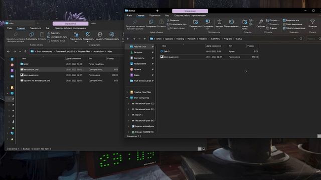Click the Delete icon in video window ribbon
This screenshot has width=321, height=180.
click(x=100, y=34)
